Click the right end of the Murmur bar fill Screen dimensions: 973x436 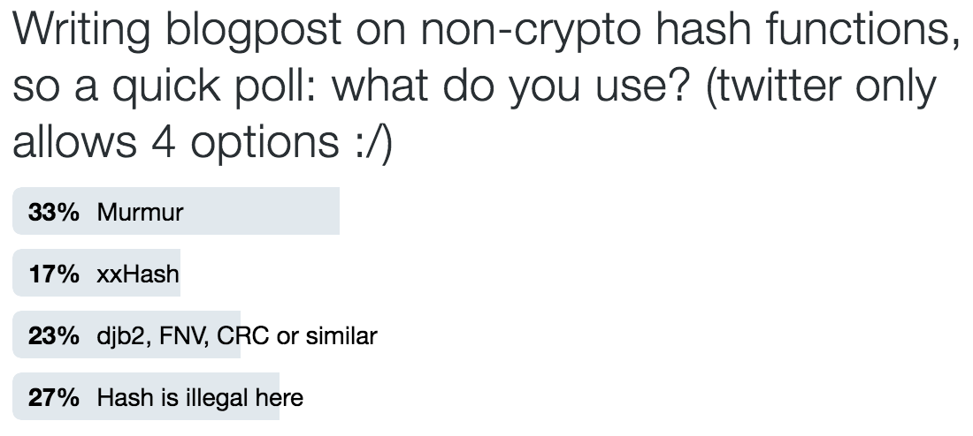click(x=336, y=211)
